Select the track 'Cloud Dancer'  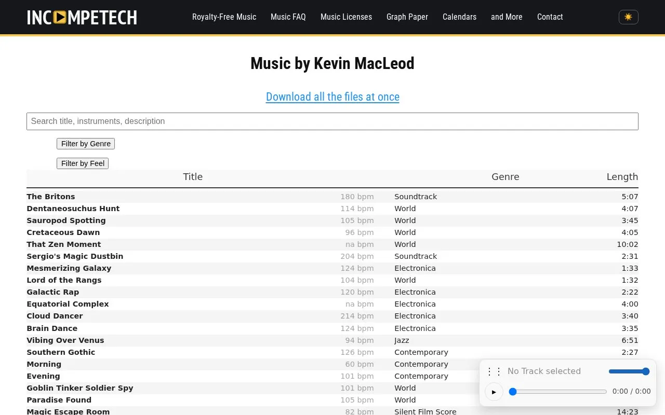tap(55, 316)
